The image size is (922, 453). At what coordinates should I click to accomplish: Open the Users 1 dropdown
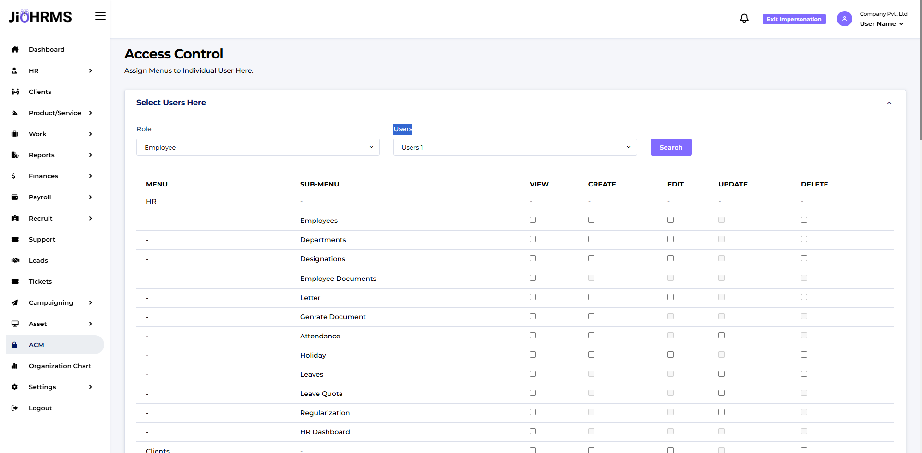click(x=515, y=147)
